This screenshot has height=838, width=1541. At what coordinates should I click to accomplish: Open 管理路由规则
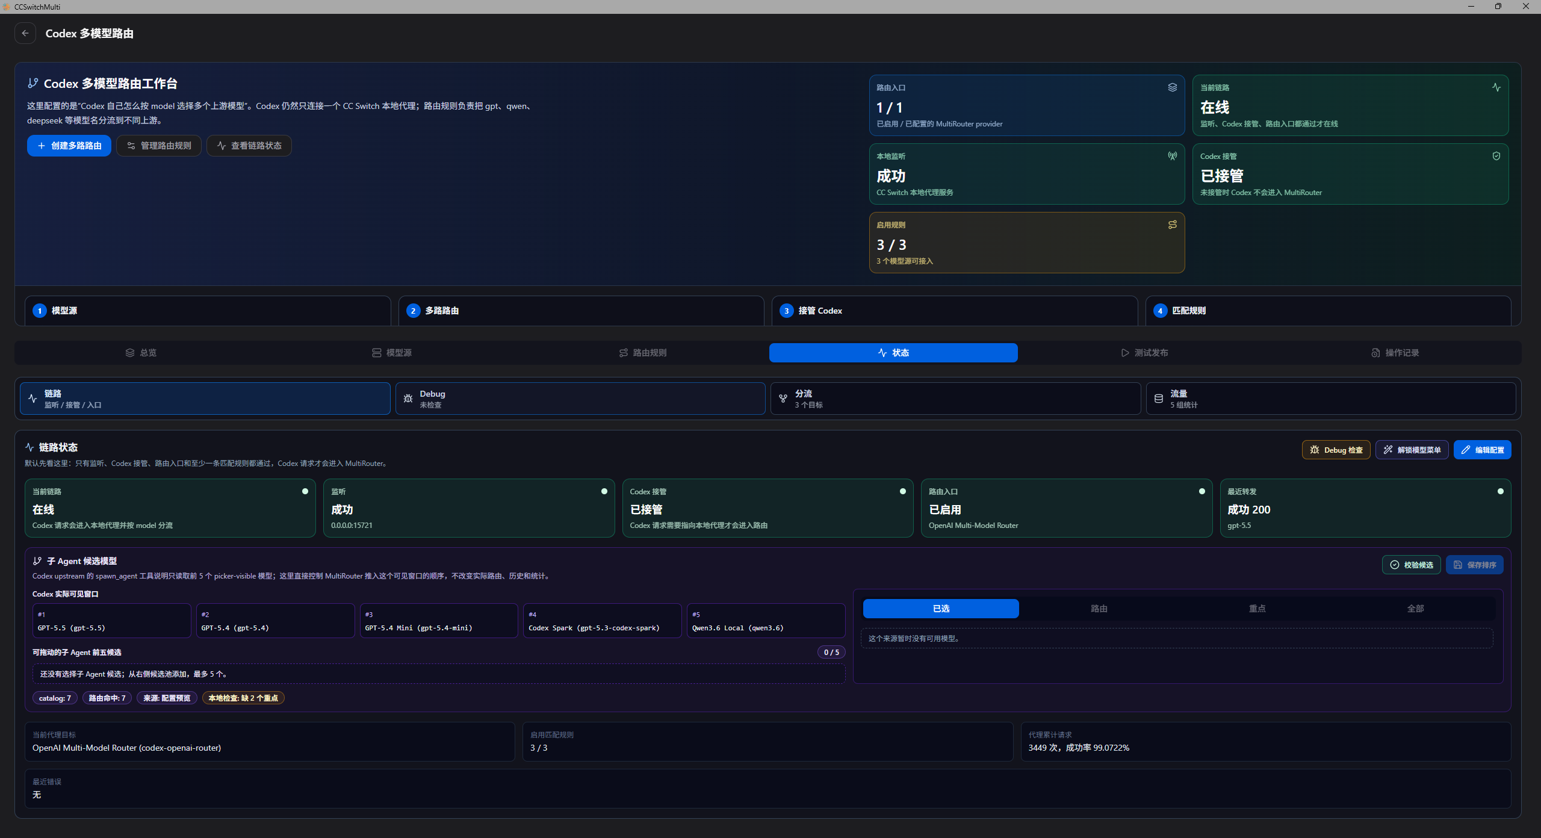coord(159,146)
